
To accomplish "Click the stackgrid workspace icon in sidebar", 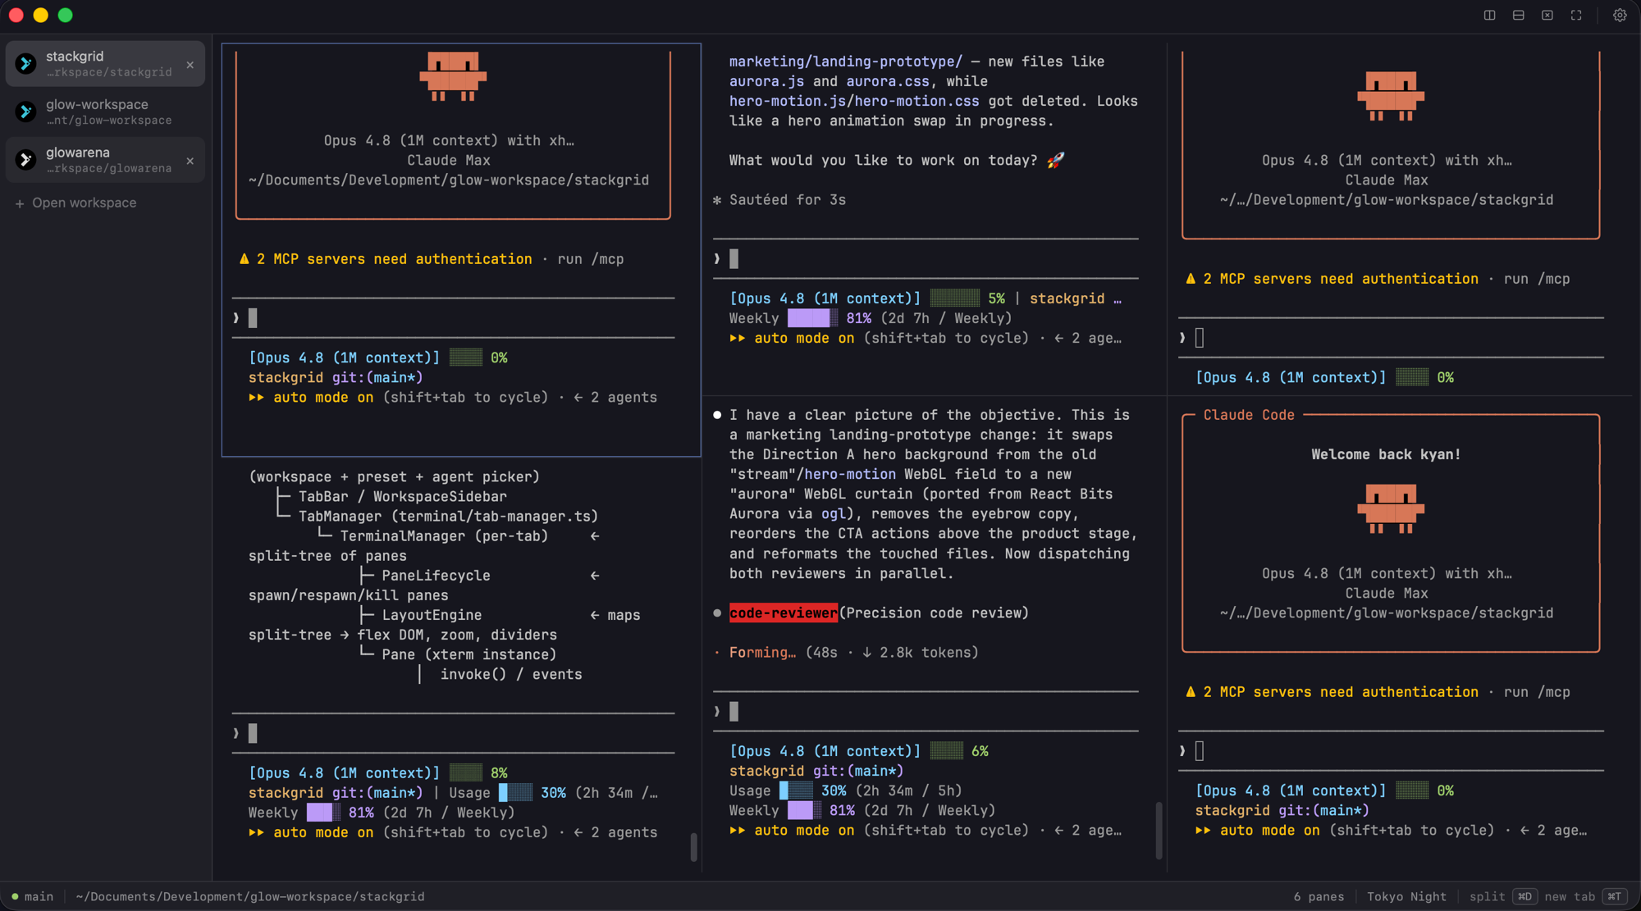I will pyautogui.click(x=26, y=63).
